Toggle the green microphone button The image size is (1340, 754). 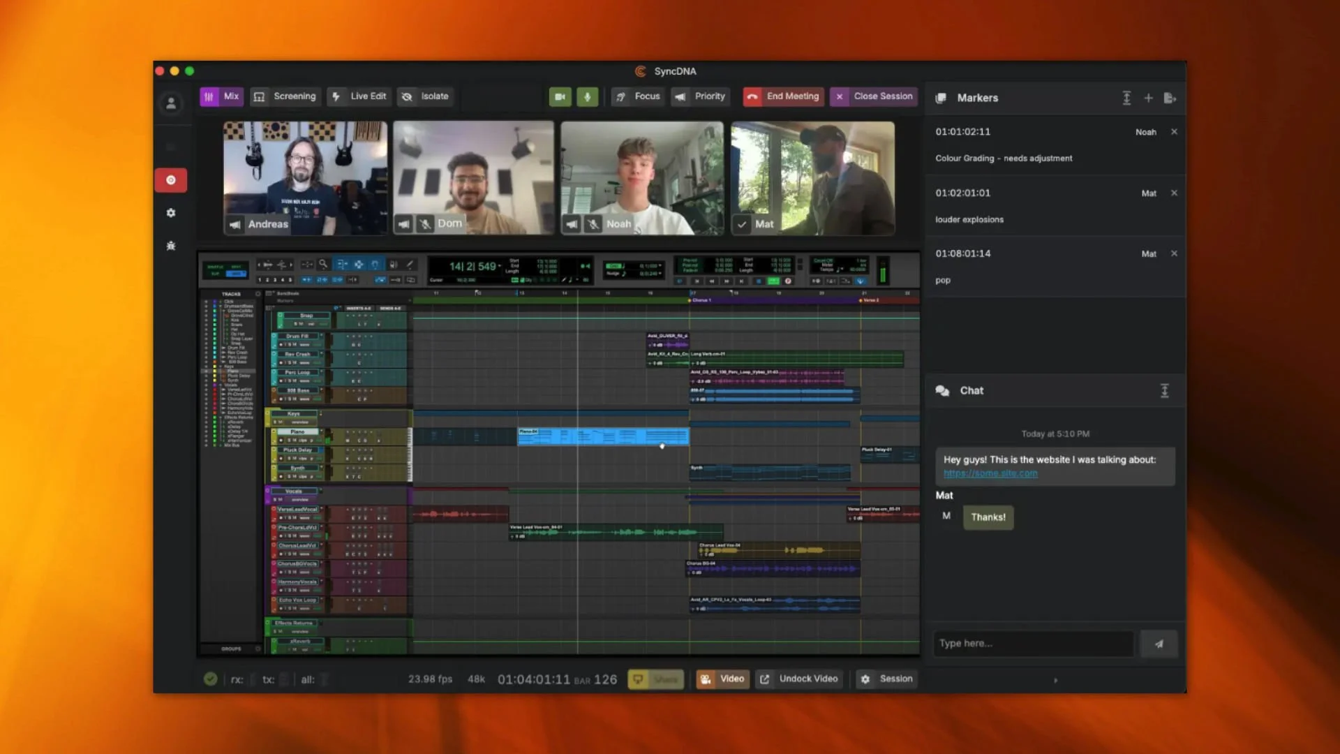(587, 97)
